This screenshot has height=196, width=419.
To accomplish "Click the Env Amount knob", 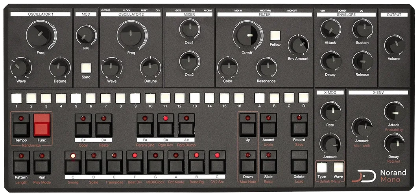I will (x=298, y=45).
